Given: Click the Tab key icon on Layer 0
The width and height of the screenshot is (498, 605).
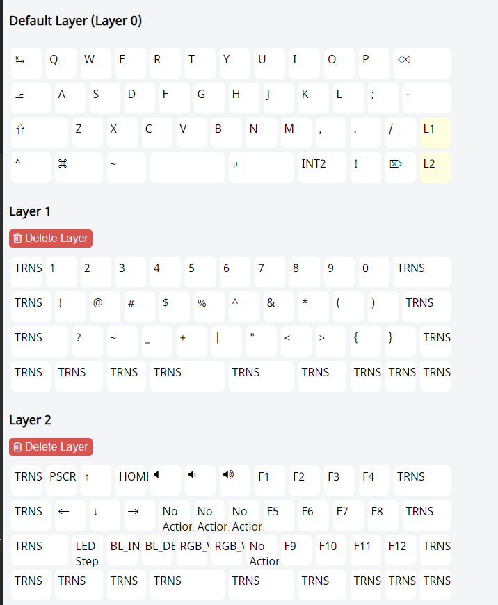Looking at the screenshot, I should click(26, 63).
